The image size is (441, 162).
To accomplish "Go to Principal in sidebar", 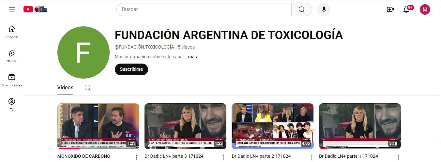I will pyautogui.click(x=12, y=32).
